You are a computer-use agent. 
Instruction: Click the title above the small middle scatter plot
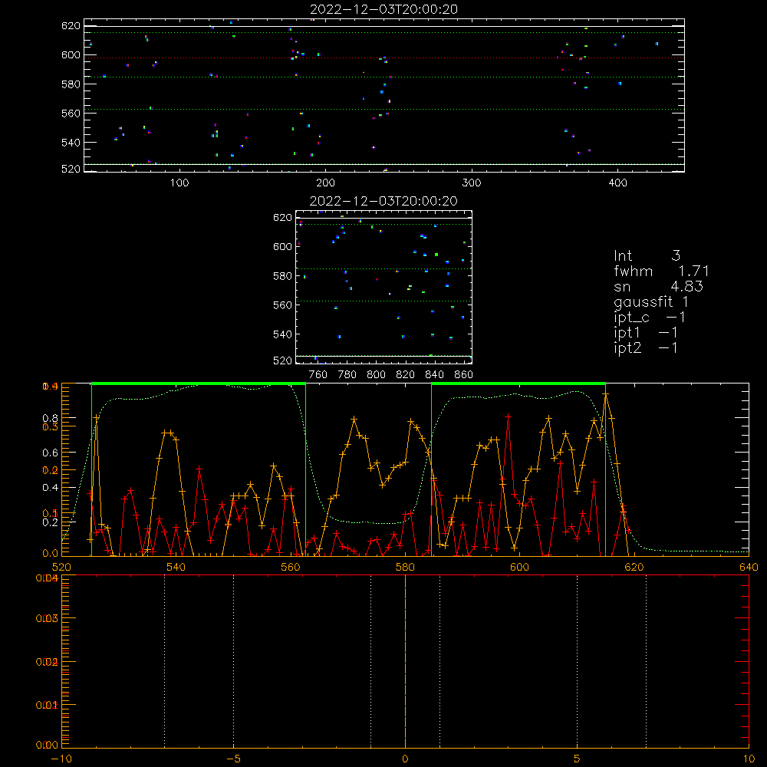coord(384,201)
